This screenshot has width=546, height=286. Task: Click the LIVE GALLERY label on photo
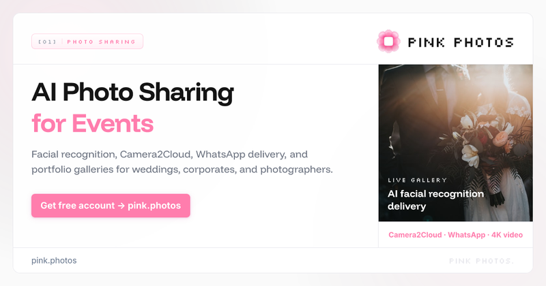(417, 180)
